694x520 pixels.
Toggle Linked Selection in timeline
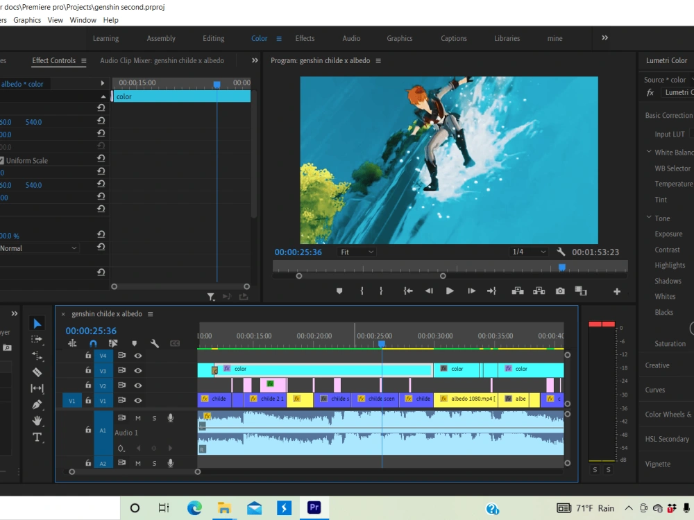(x=113, y=343)
